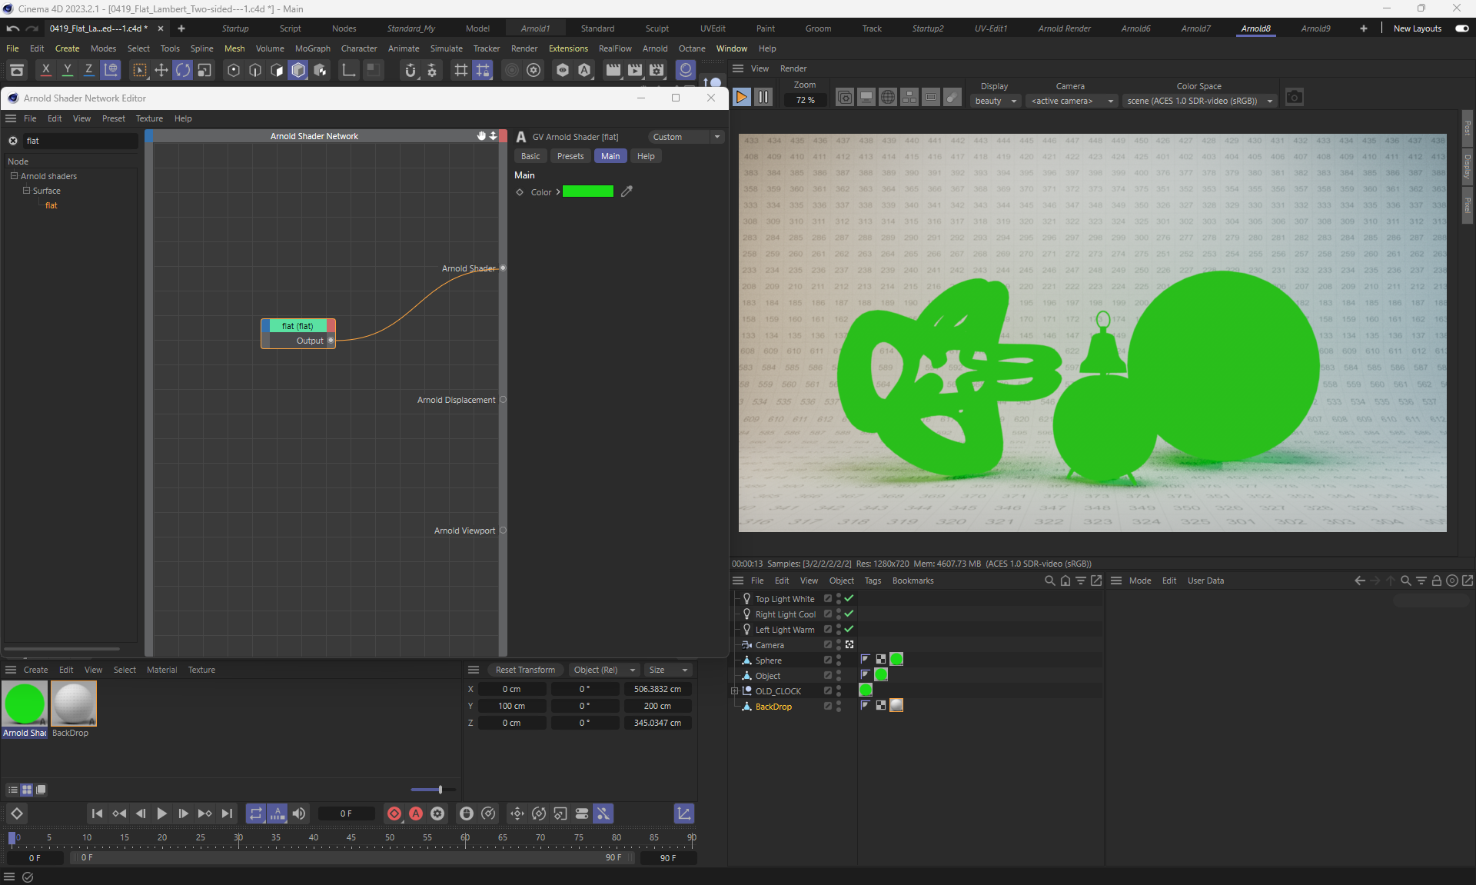The width and height of the screenshot is (1476, 885).
Task: Pause the Arnold IPR render
Action: click(x=763, y=98)
